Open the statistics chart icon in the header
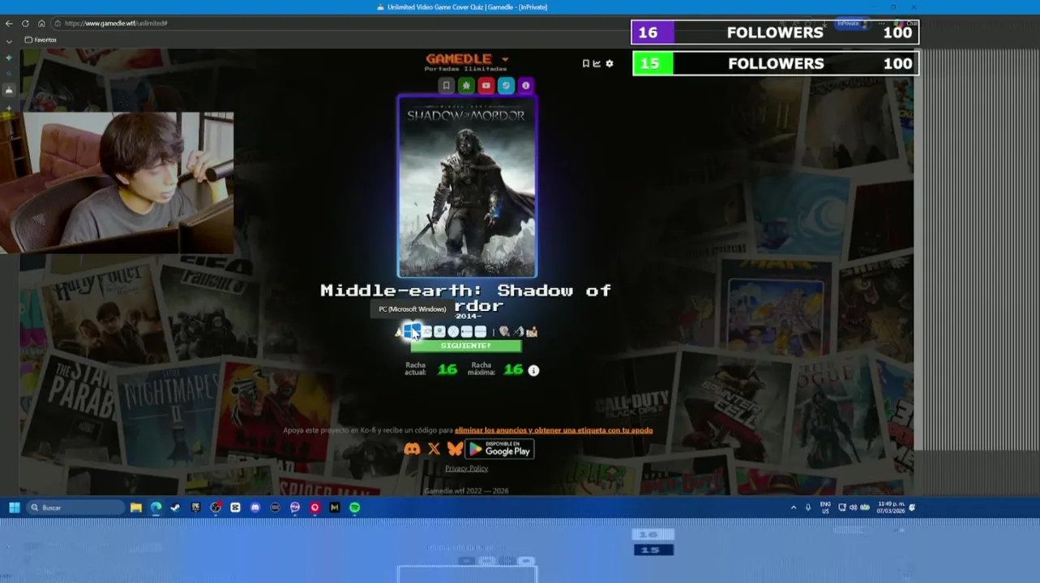1040x583 pixels. click(597, 63)
